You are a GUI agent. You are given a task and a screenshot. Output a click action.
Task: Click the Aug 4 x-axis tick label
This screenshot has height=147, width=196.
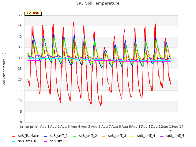point(75,126)
